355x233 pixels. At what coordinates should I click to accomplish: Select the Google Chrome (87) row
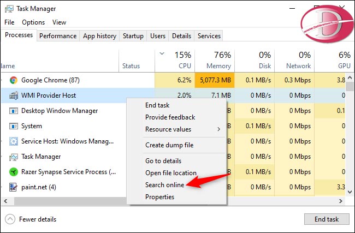click(173, 80)
